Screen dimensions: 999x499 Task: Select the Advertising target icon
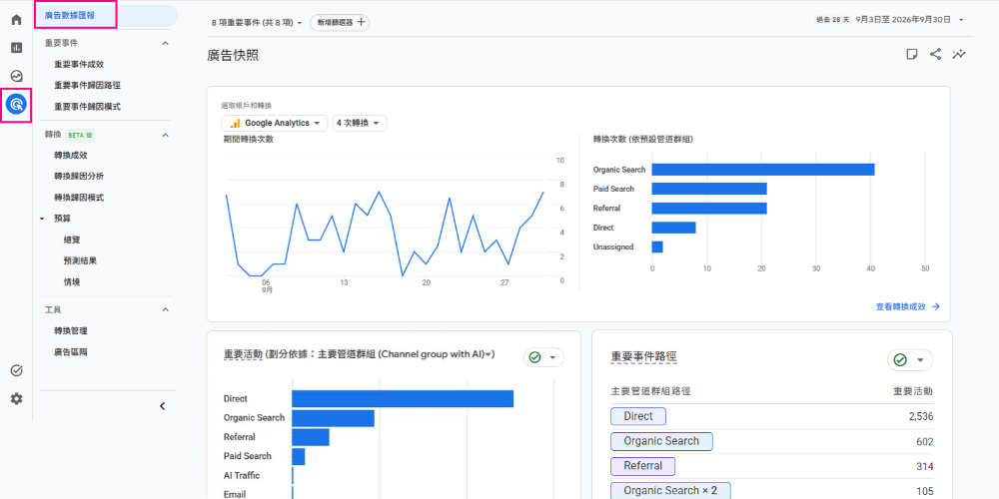[17, 103]
